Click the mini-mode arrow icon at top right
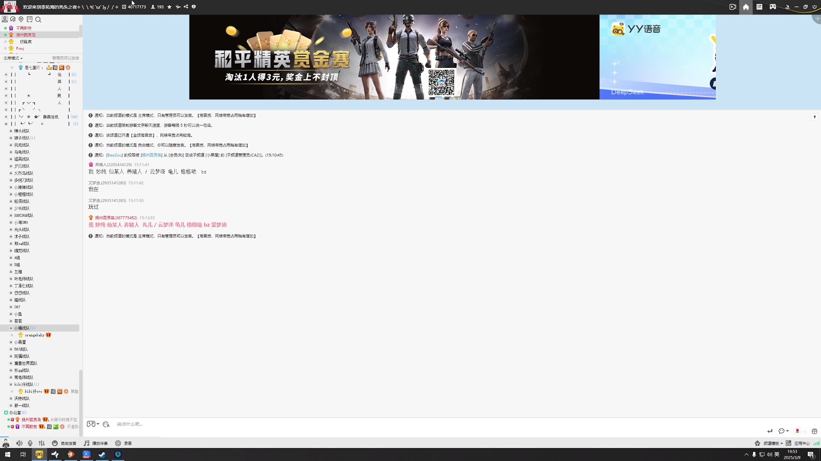The width and height of the screenshot is (821, 461). (787, 7)
